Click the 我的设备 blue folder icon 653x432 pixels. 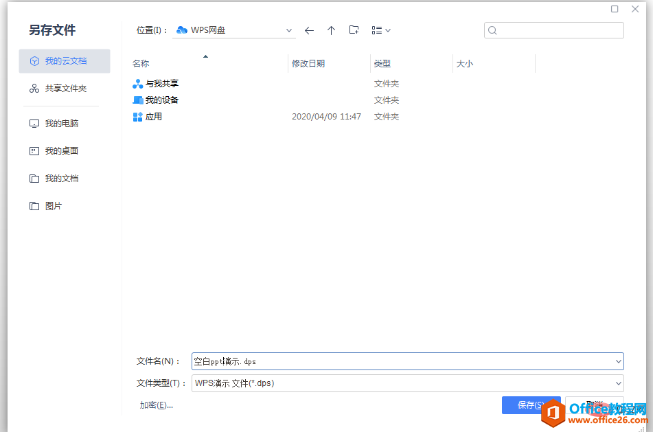(x=137, y=100)
